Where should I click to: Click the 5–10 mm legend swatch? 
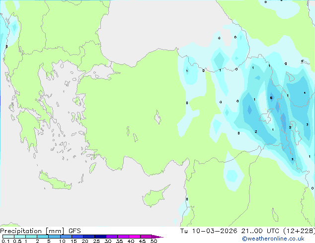pyautogui.click(x=54, y=237)
